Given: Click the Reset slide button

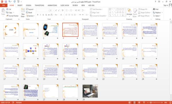Looking at the screenshot, I should pos(29,13).
